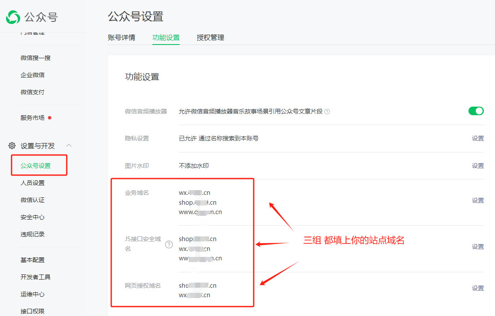This screenshot has width=495, height=316.
Task: Click 设置 link for 网页授权域名
Action: [478, 289]
